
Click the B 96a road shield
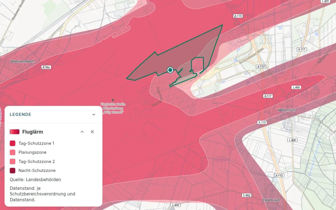46,67
